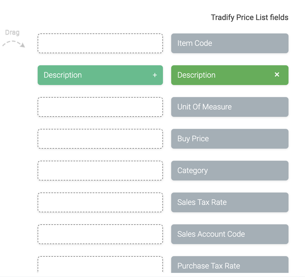
Task: Click the Drag hint arrow icon
Action: tap(14, 44)
